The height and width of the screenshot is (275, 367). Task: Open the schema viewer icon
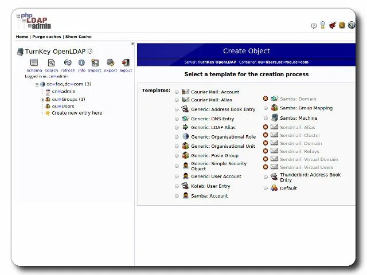(x=34, y=62)
